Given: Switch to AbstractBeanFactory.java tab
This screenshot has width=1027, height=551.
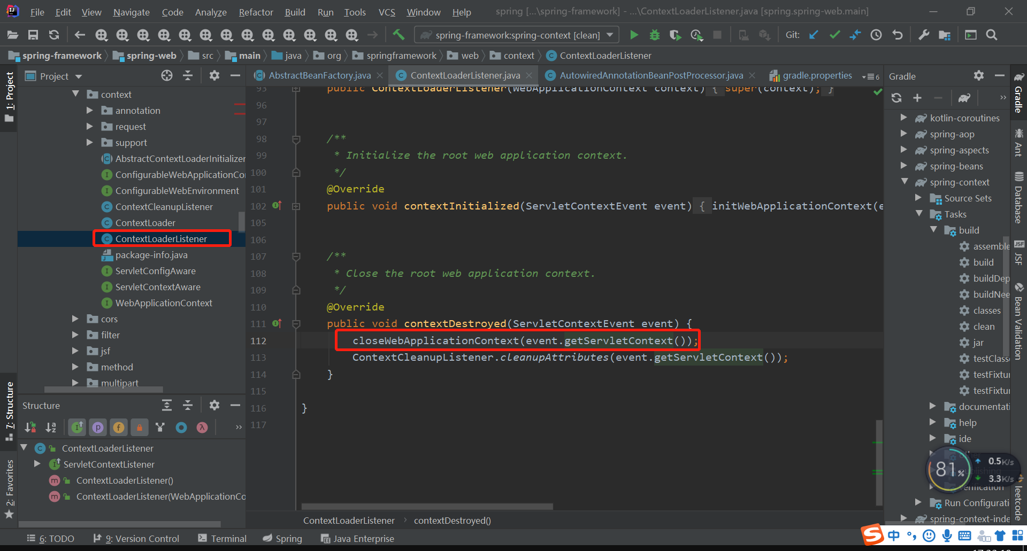Looking at the screenshot, I should 319,76.
